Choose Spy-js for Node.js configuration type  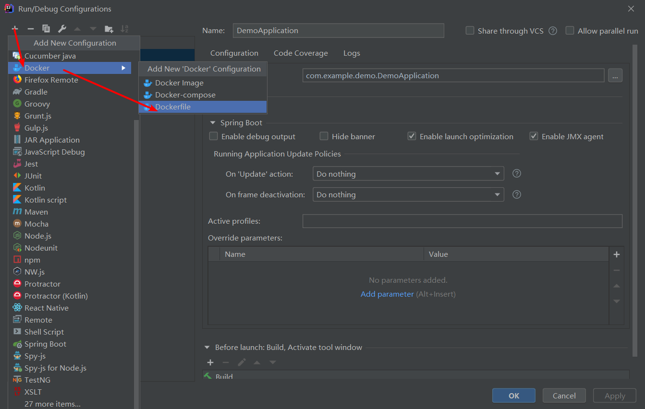pyautogui.click(x=70, y=368)
